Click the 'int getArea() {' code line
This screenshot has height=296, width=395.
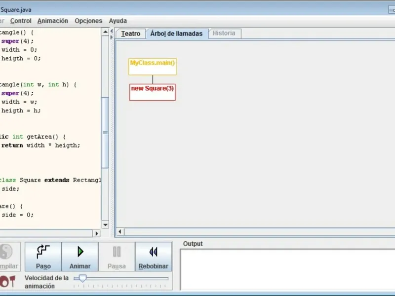(x=33, y=137)
